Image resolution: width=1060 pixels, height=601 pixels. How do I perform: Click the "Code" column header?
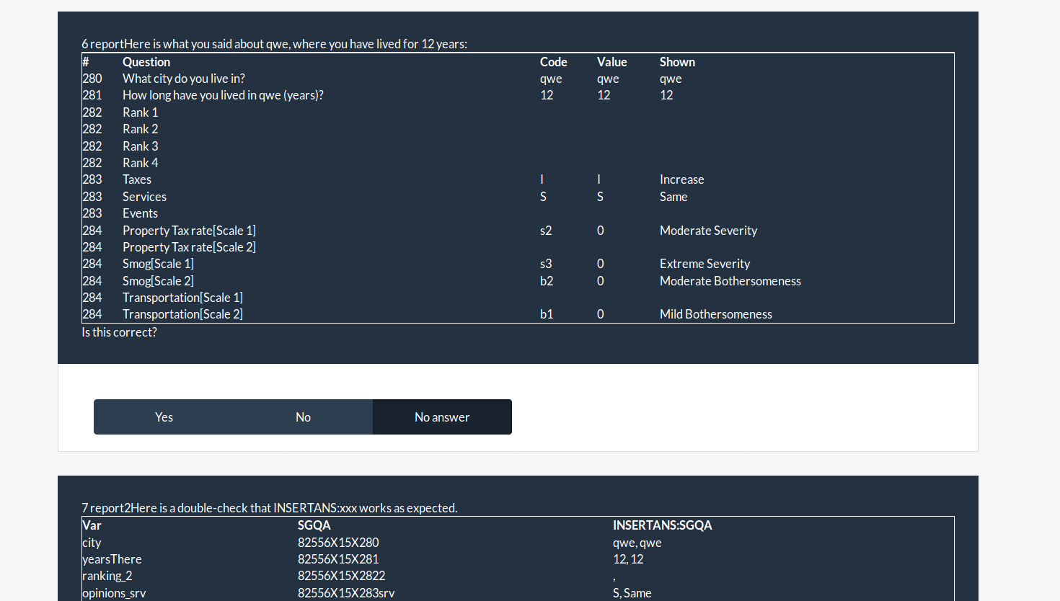tap(553, 62)
